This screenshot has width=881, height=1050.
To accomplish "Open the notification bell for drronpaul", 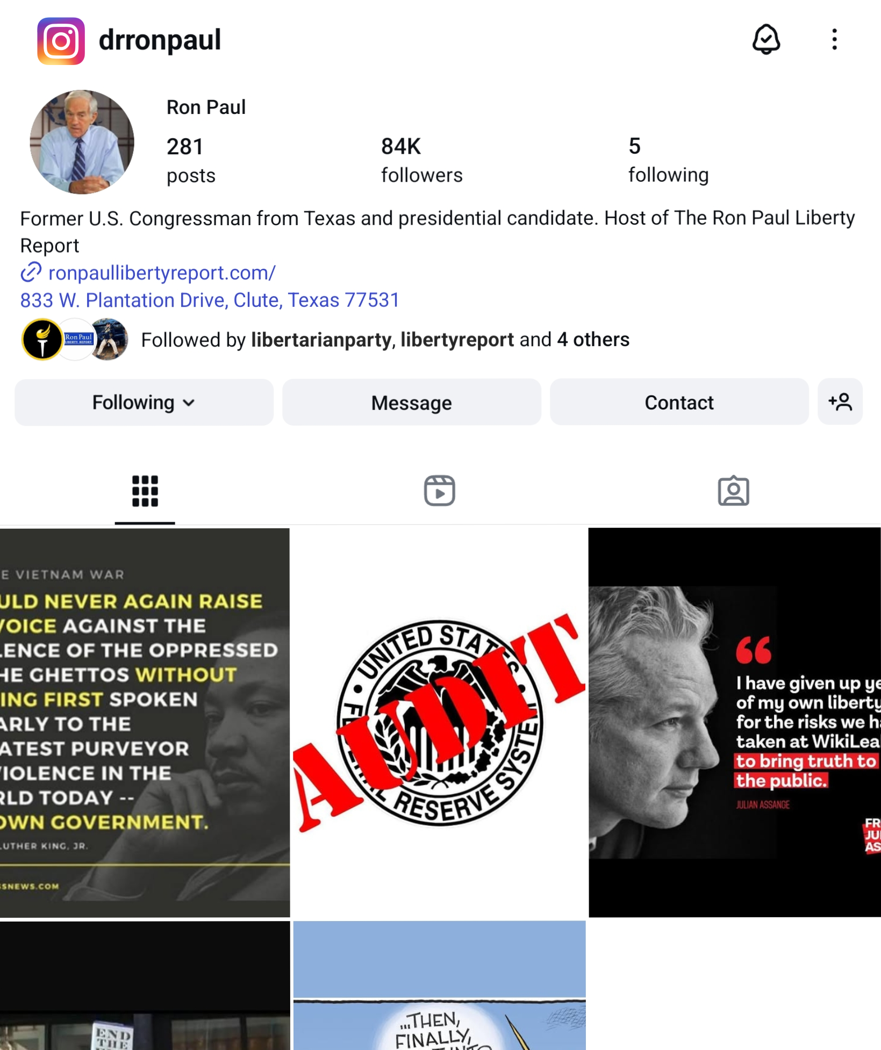I will point(765,39).
